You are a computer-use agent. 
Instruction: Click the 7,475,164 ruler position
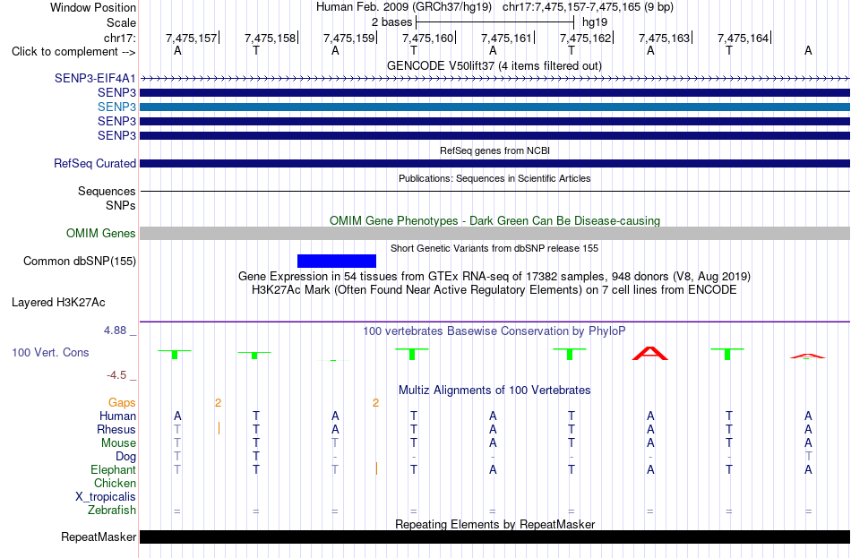pyautogui.click(x=743, y=38)
